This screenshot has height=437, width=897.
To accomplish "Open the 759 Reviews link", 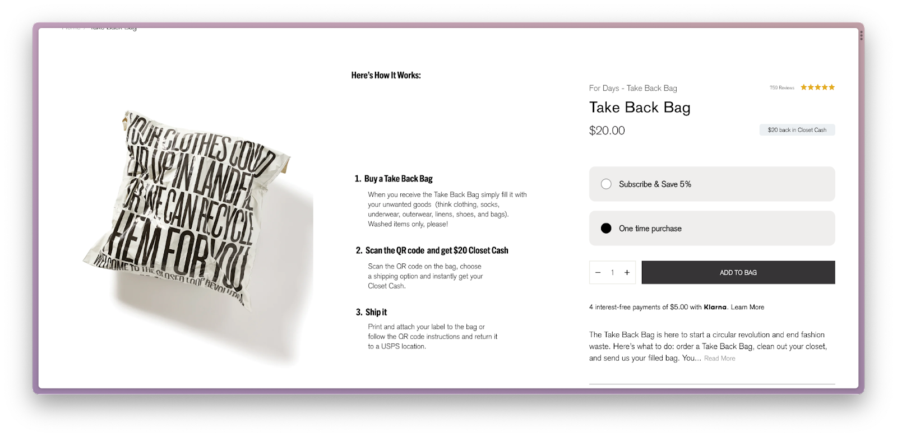I will [781, 87].
